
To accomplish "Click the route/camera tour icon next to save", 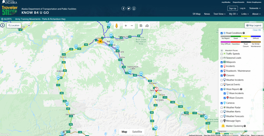I will 147,26.
